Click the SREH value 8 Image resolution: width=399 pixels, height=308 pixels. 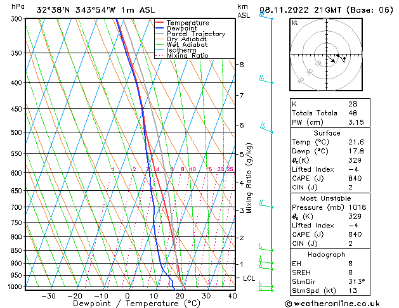click(x=350, y=273)
